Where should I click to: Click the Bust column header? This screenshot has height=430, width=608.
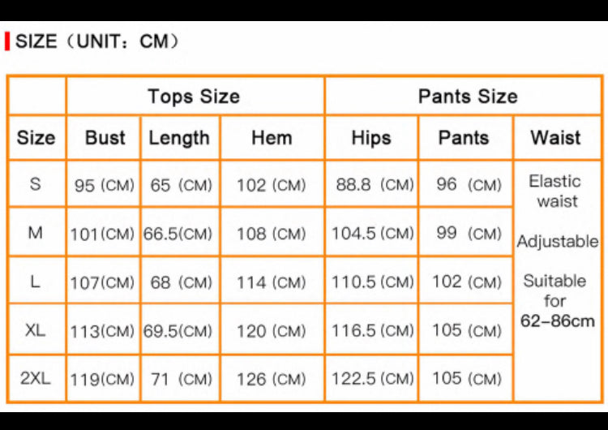[105, 138]
